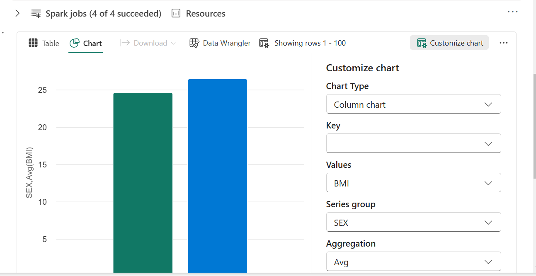Open the Chart Type dropdown
The height and width of the screenshot is (276, 536).
pos(413,104)
